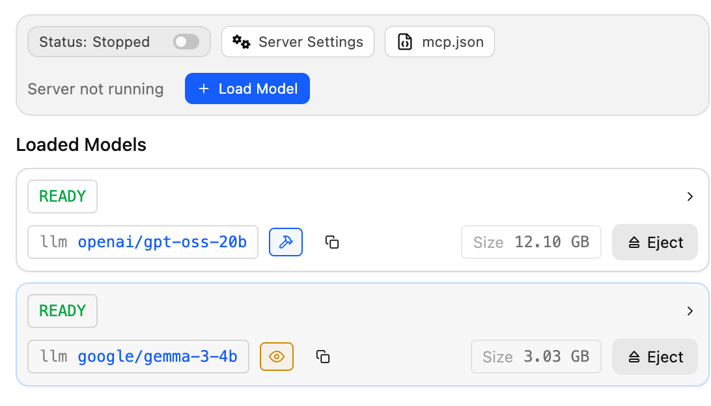Image resolution: width=711 pixels, height=406 pixels.
Task: Eject the openai/gpt-oss-20b model
Action: coord(654,242)
